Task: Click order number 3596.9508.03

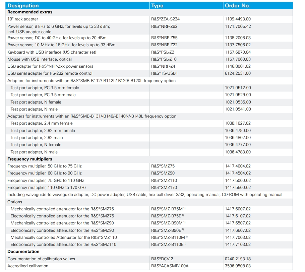Action: coord(238,266)
